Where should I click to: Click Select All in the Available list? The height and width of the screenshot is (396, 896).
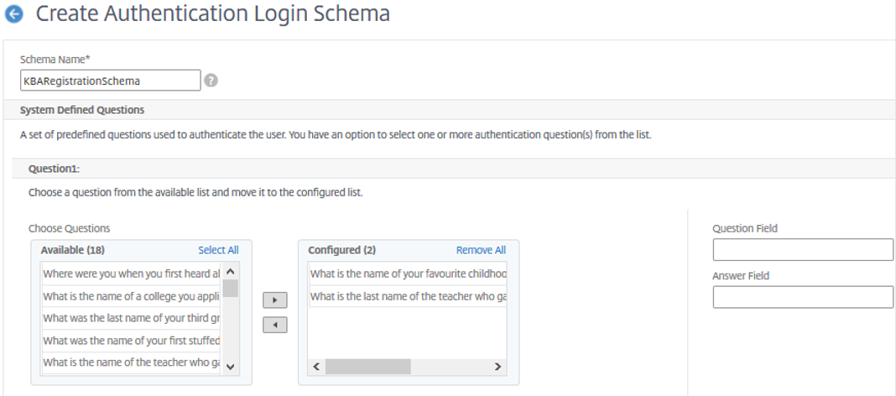click(x=218, y=250)
